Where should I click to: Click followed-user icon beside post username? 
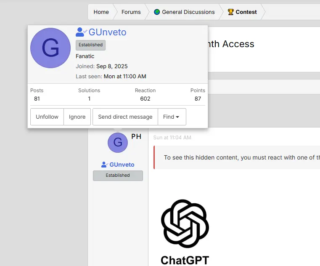(x=104, y=165)
